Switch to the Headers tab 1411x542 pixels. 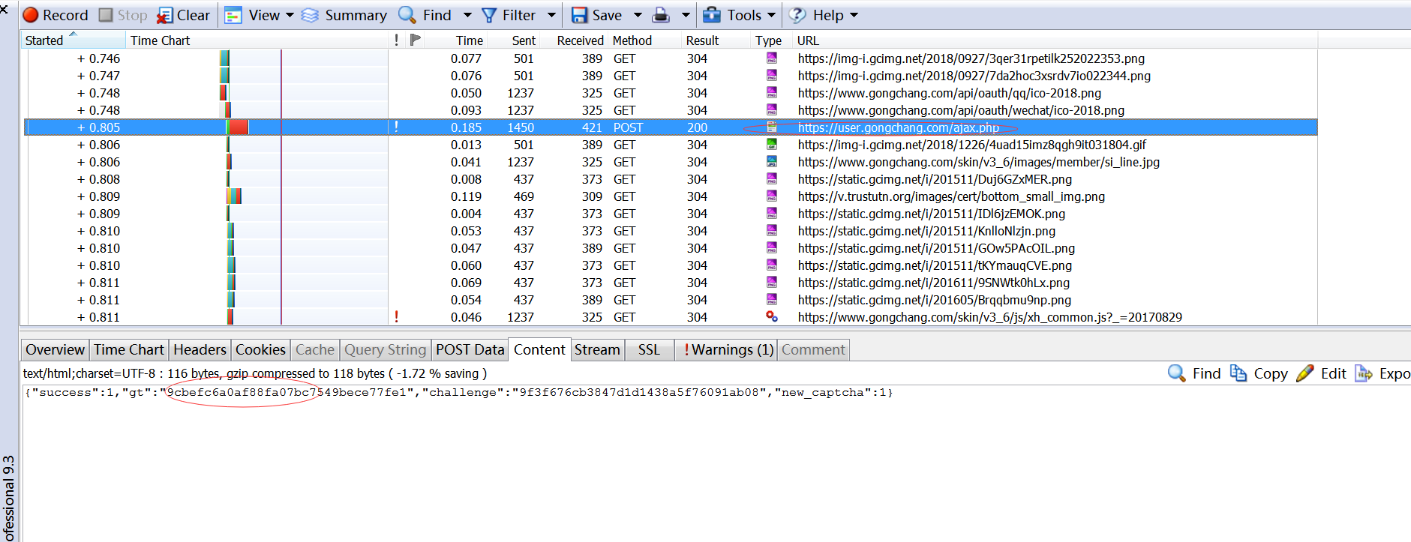(200, 349)
